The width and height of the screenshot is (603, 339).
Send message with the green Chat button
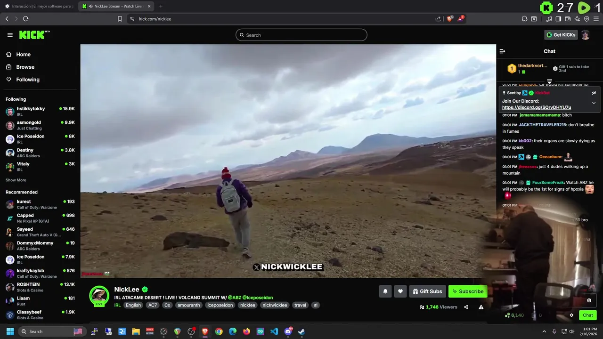click(x=588, y=315)
